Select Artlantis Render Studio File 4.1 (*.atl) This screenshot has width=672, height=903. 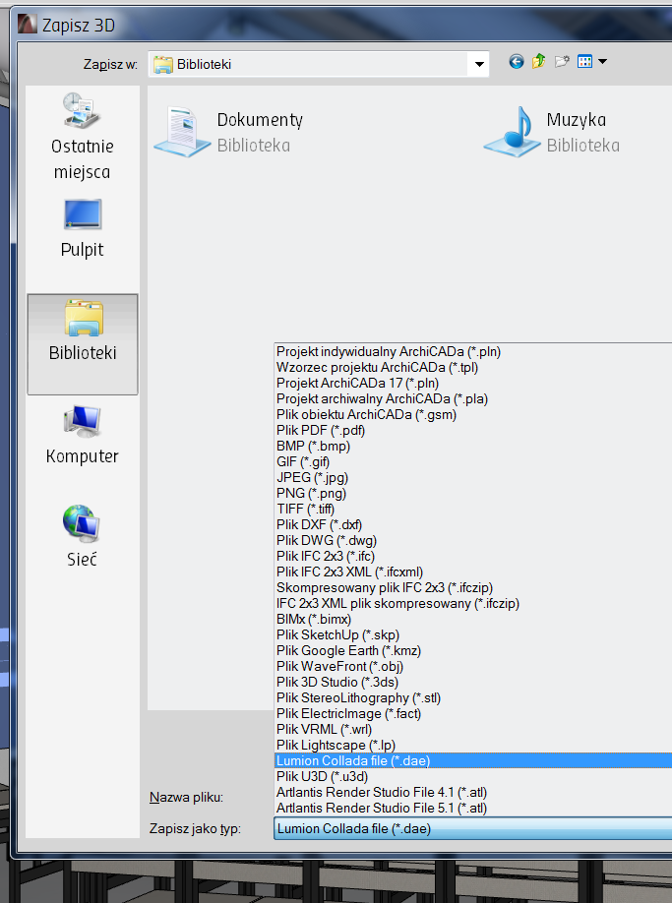coord(472,793)
